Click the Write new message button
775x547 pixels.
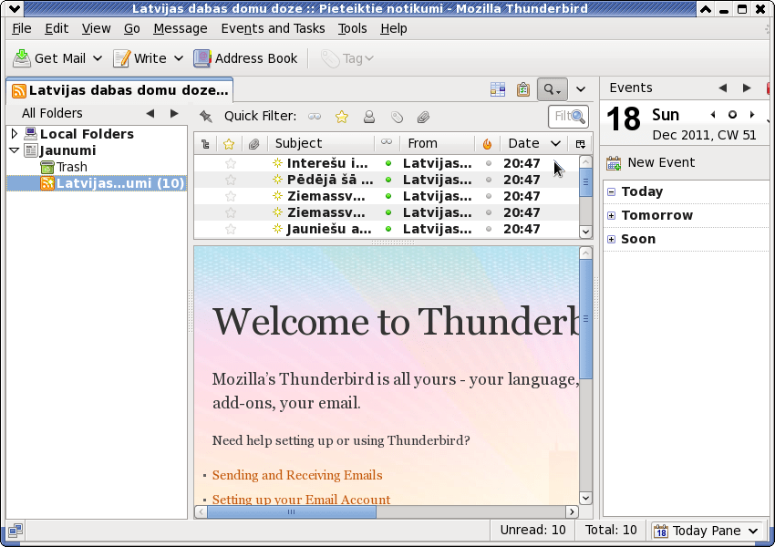139,58
